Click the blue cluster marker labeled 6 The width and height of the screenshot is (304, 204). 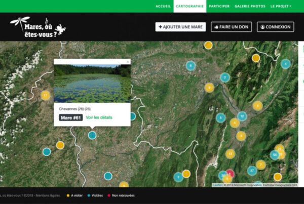coord(191,65)
